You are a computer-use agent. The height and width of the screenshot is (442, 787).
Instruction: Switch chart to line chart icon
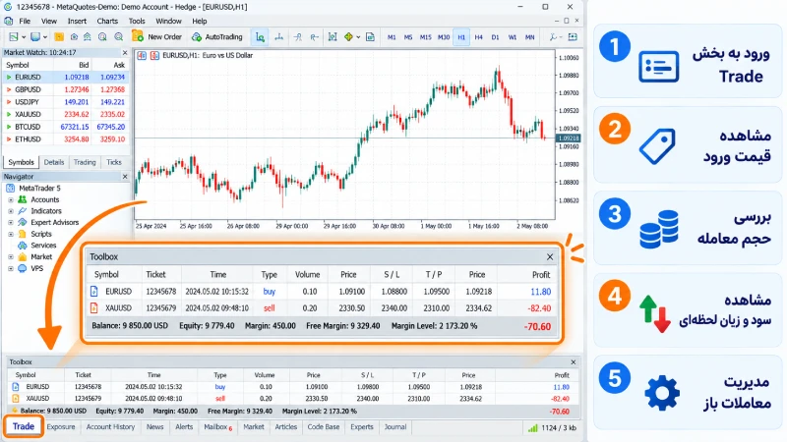(298, 37)
